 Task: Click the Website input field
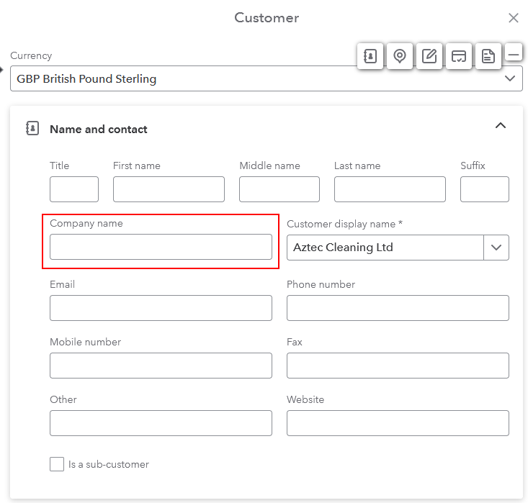point(398,423)
